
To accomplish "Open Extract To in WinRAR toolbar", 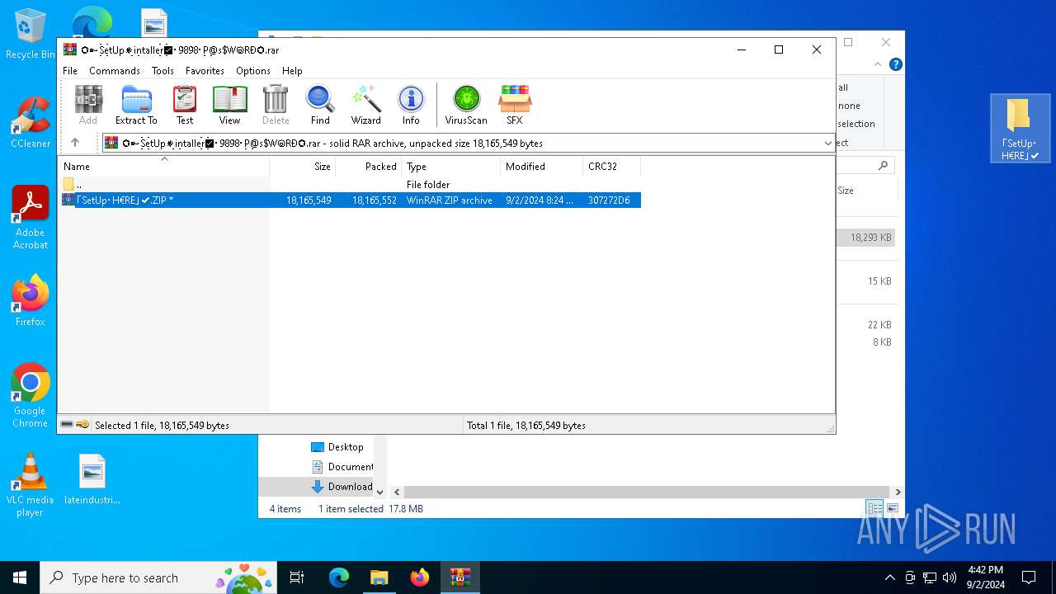I will pyautogui.click(x=136, y=105).
